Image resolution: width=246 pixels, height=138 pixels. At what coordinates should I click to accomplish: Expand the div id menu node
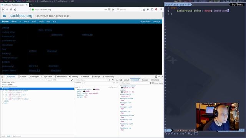[x=4, y=95]
